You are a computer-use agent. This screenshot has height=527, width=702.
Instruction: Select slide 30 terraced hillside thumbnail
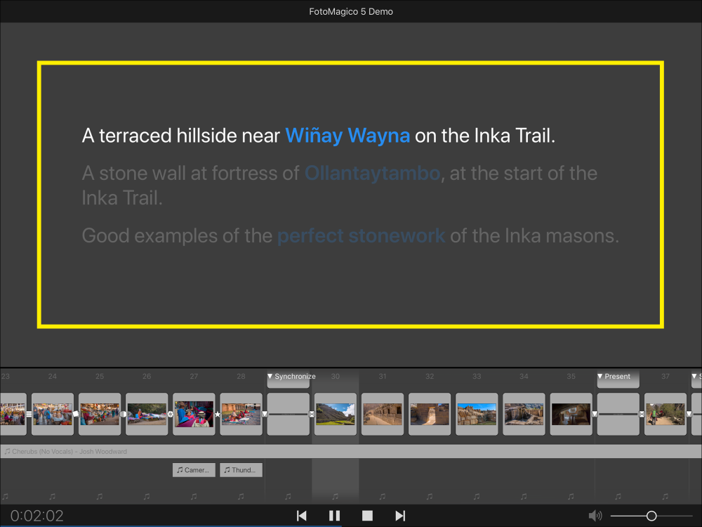pos(335,414)
